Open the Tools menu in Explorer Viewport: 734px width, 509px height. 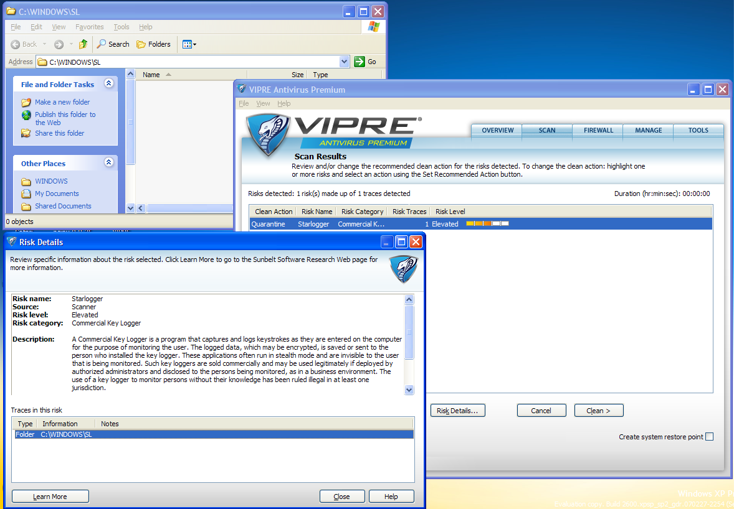(122, 27)
